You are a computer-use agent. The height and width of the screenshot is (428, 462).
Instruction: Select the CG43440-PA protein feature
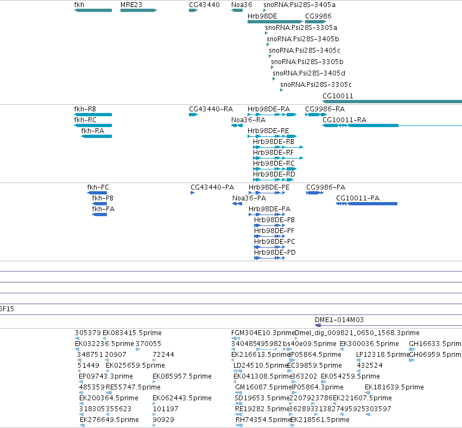[x=192, y=193]
